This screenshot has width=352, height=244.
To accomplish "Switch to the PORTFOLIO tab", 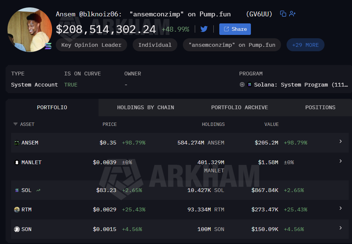I will tap(52, 107).
